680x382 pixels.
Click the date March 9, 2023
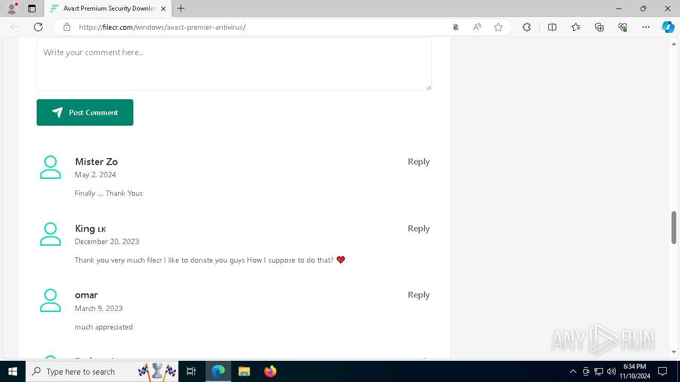(x=99, y=308)
